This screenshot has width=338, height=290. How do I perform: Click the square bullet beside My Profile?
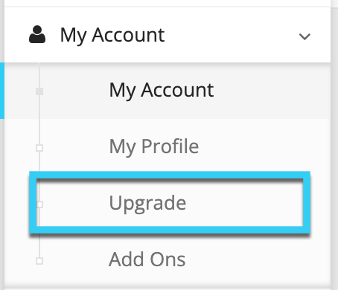click(x=39, y=148)
